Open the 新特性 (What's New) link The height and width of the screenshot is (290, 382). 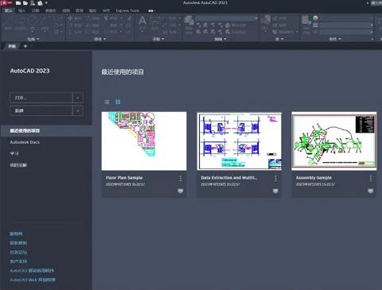coord(16,234)
